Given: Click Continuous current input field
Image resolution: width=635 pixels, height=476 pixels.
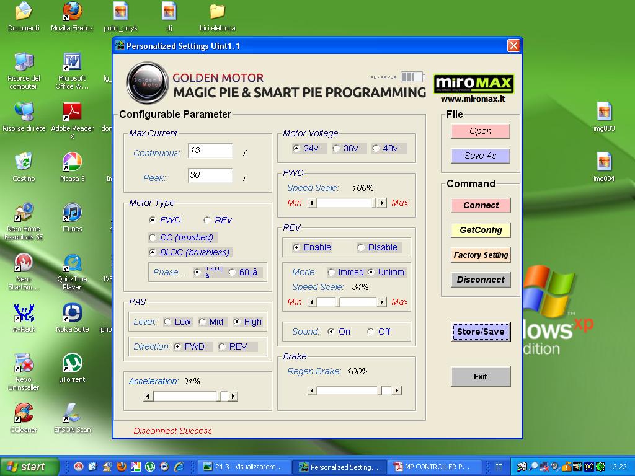Looking at the screenshot, I should click(210, 151).
